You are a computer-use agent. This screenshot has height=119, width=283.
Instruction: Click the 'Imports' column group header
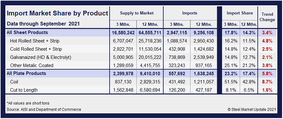click(x=190, y=13)
